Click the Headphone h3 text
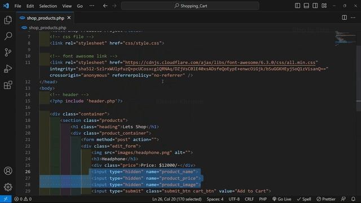The height and width of the screenshot is (203, 361). pos(113,159)
